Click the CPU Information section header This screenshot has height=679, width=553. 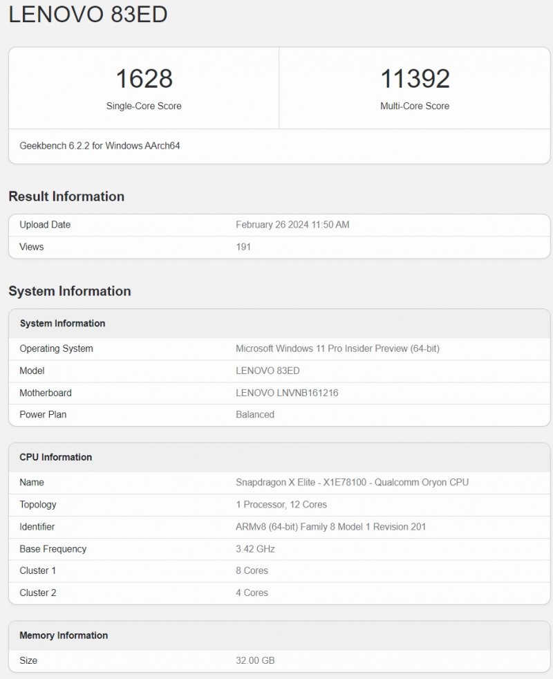56,457
